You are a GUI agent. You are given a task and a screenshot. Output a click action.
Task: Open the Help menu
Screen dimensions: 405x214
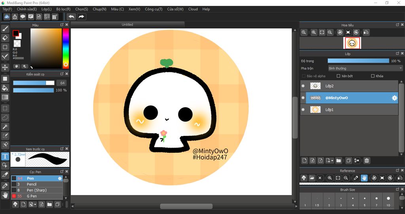(x=206, y=9)
